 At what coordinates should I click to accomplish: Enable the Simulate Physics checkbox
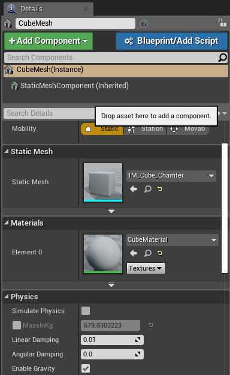click(86, 311)
